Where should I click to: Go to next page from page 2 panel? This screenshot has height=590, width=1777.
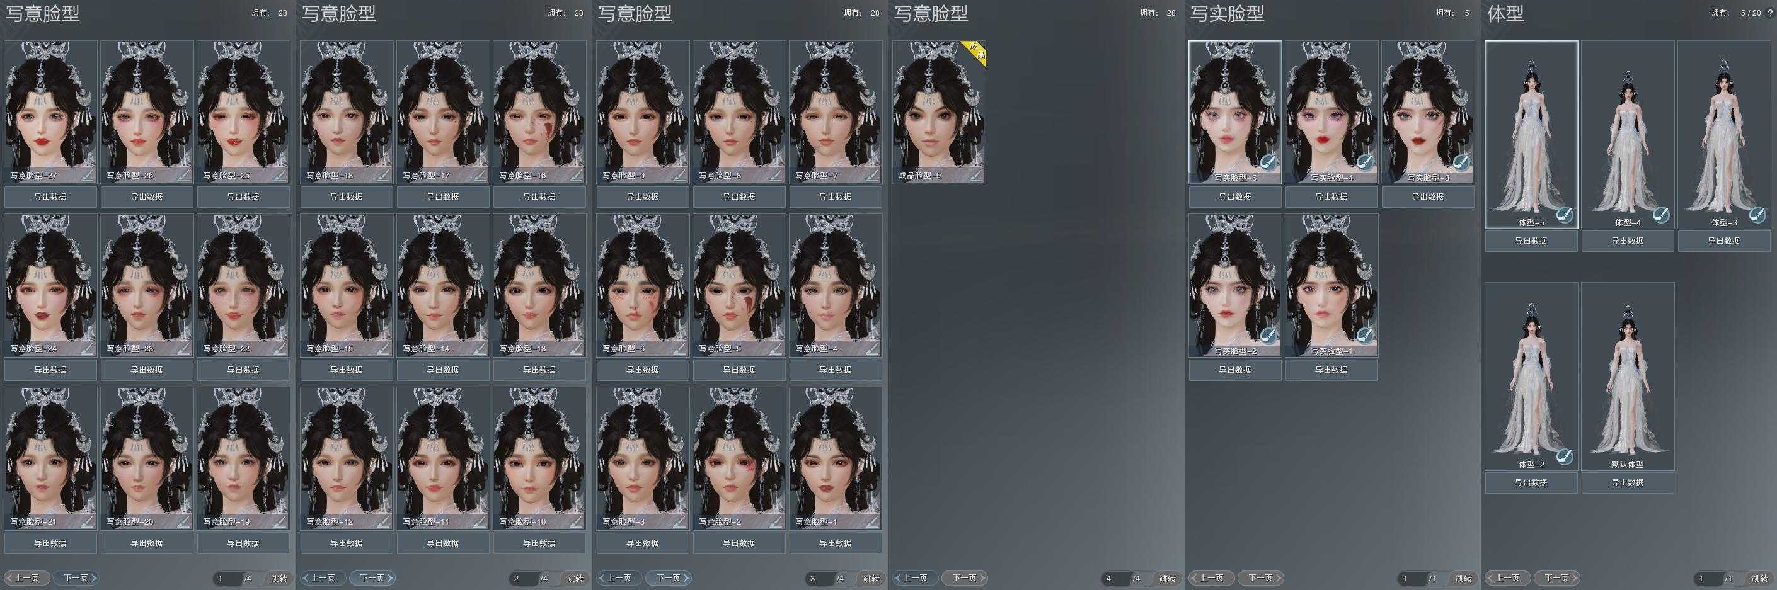pos(372,578)
